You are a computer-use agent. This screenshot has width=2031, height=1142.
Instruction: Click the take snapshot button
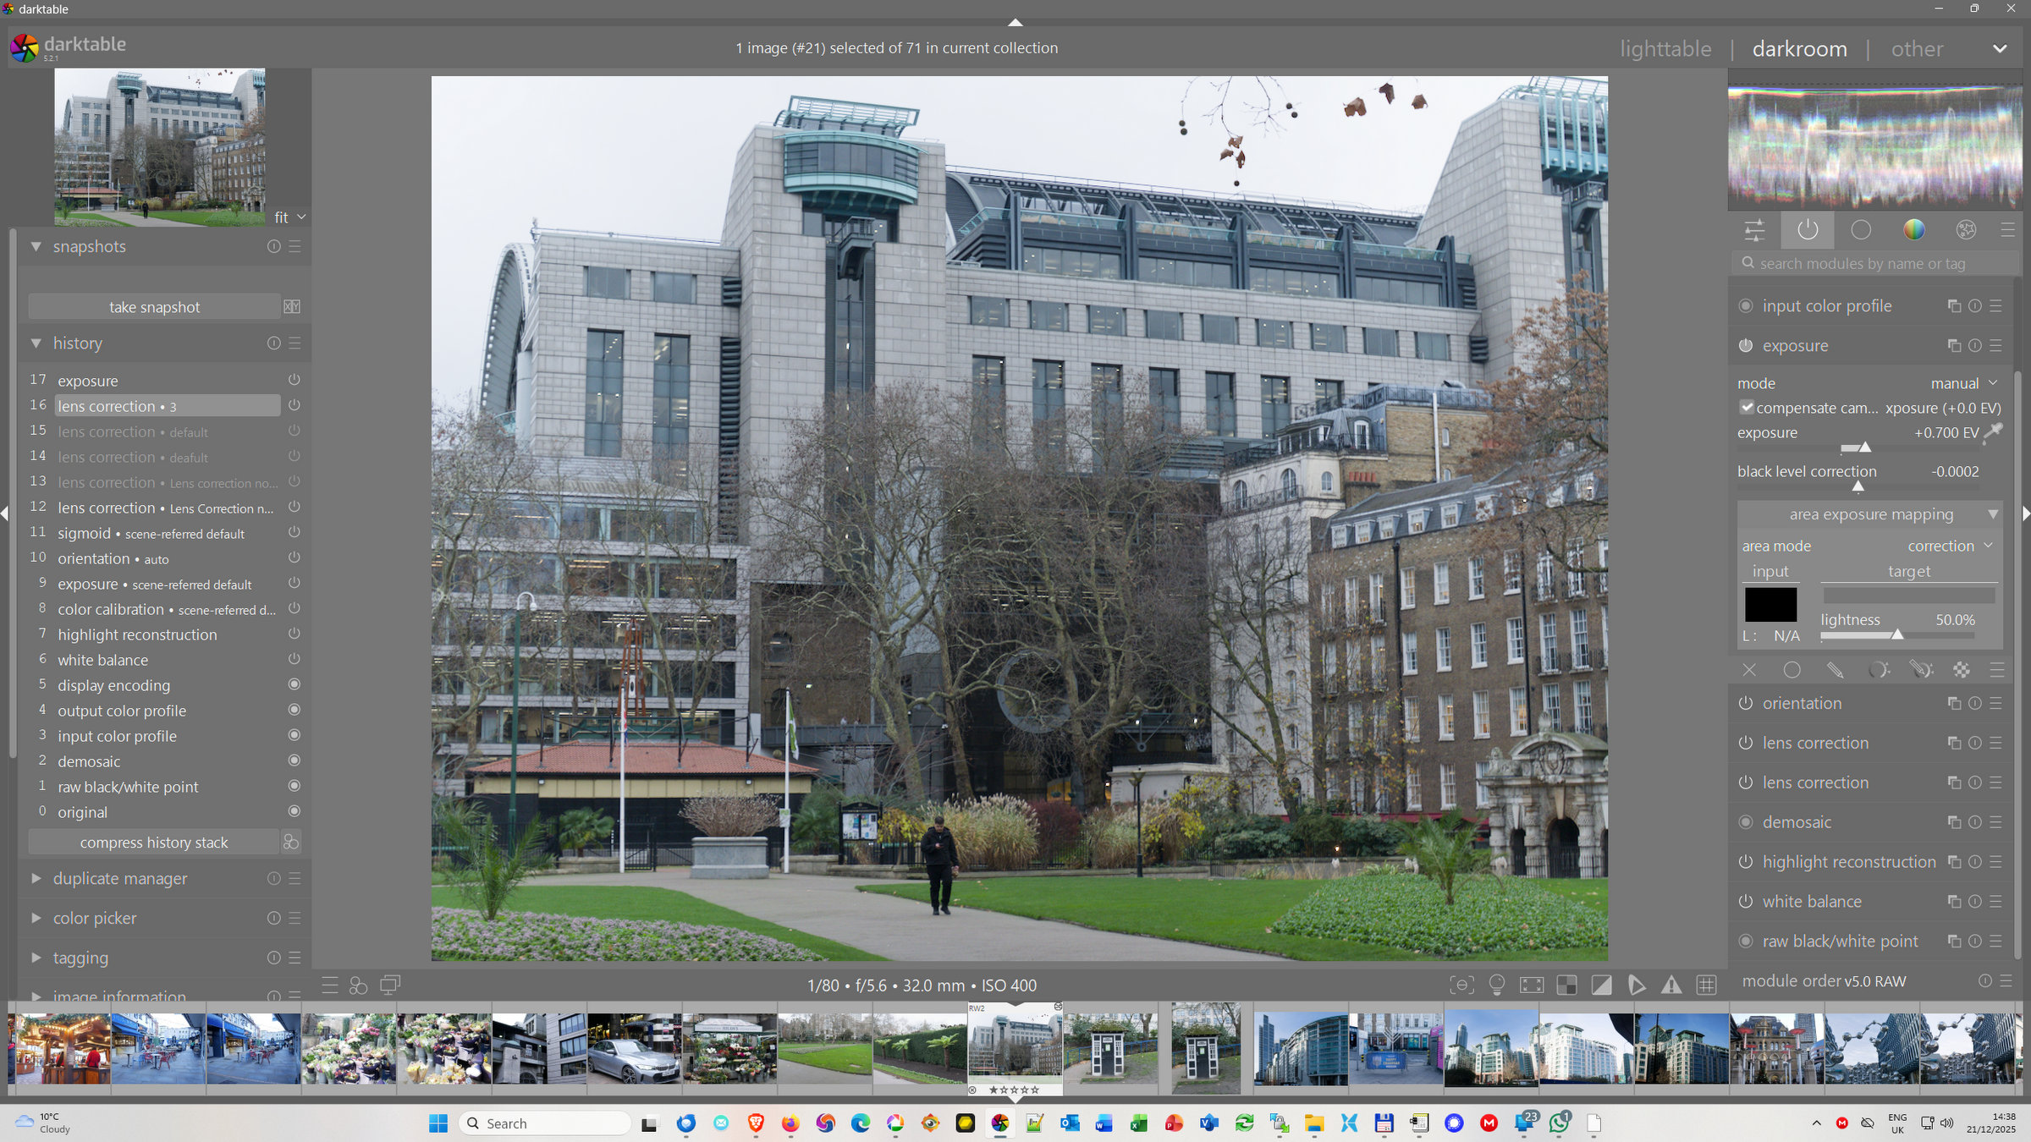click(x=154, y=307)
